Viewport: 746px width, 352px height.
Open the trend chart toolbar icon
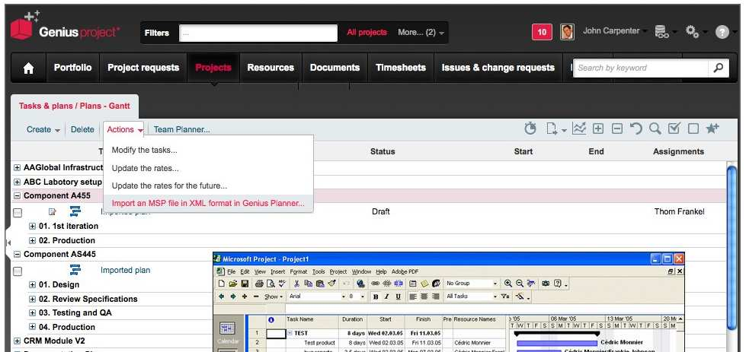(579, 128)
